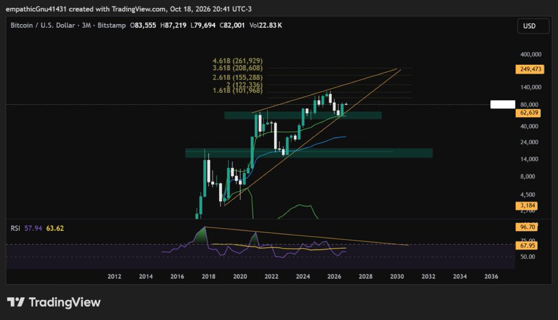Viewport: 558px width, 320px height.
Task: Click the 2018 label on the time axis
Action: coord(209,276)
